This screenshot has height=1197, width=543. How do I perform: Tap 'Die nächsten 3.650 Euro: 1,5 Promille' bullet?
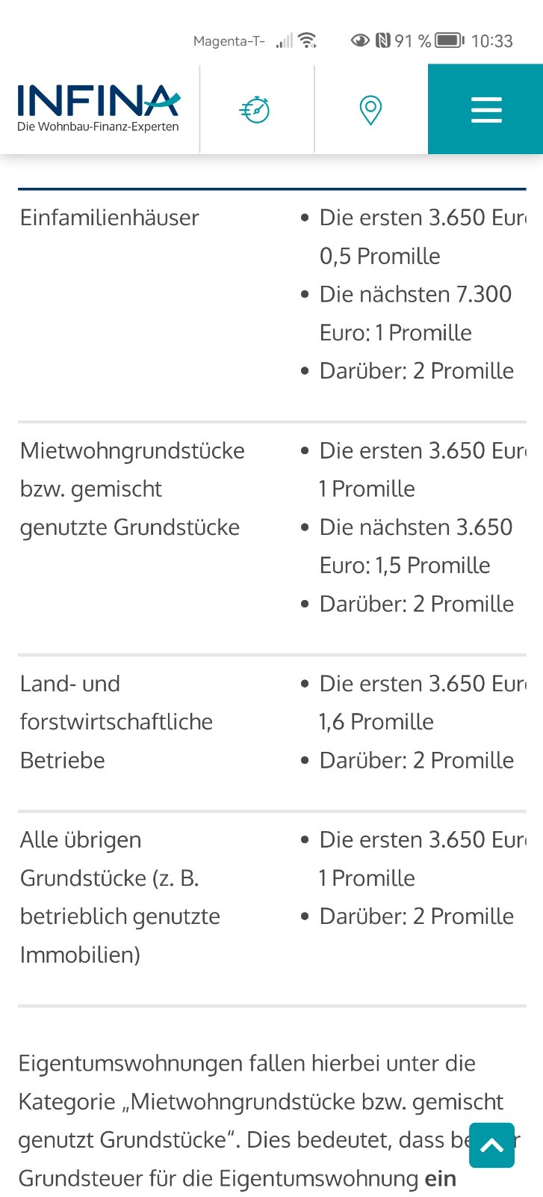point(415,546)
